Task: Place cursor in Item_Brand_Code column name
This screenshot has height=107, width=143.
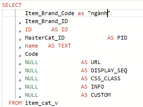Action: click(x=50, y=13)
